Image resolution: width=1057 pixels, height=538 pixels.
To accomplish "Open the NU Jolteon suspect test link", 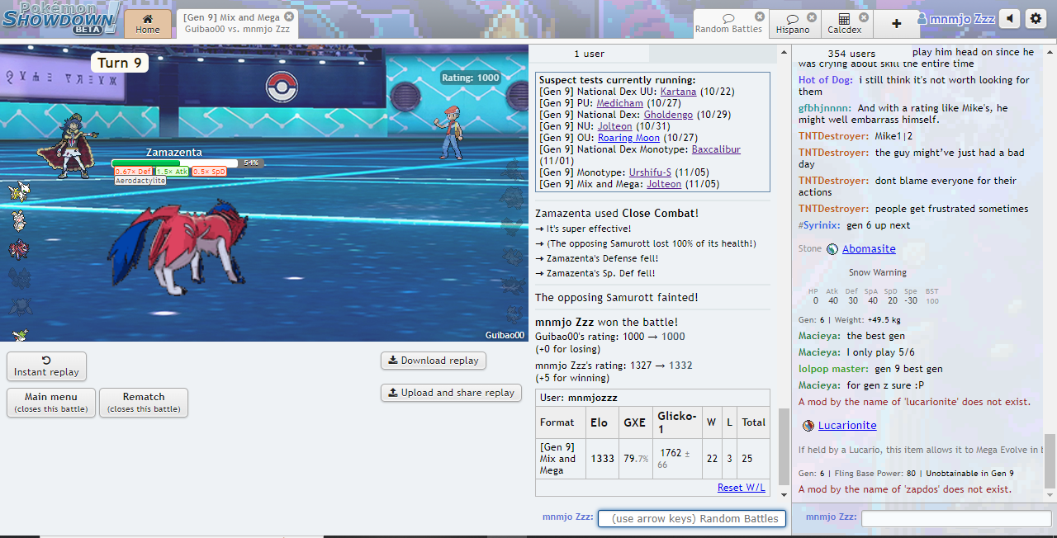I will click(x=614, y=126).
